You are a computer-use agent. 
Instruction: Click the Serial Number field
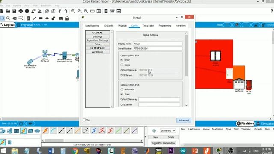[x=158, y=48]
